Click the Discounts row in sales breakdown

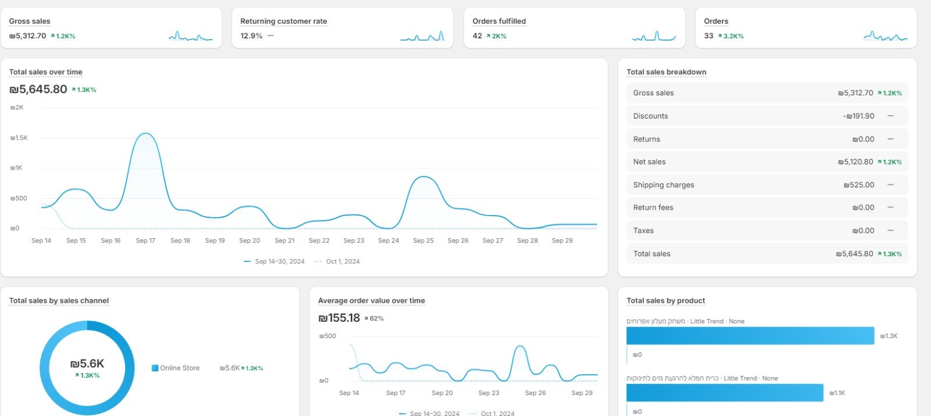pos(766,116)
